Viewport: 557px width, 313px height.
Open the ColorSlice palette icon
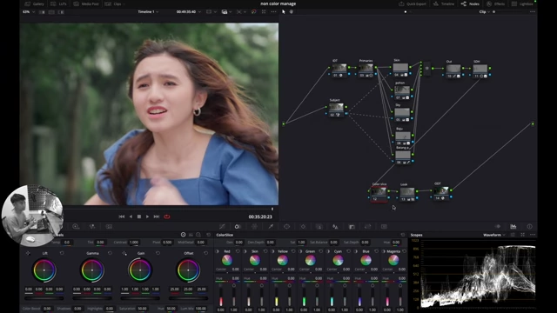tap(238, 226)
